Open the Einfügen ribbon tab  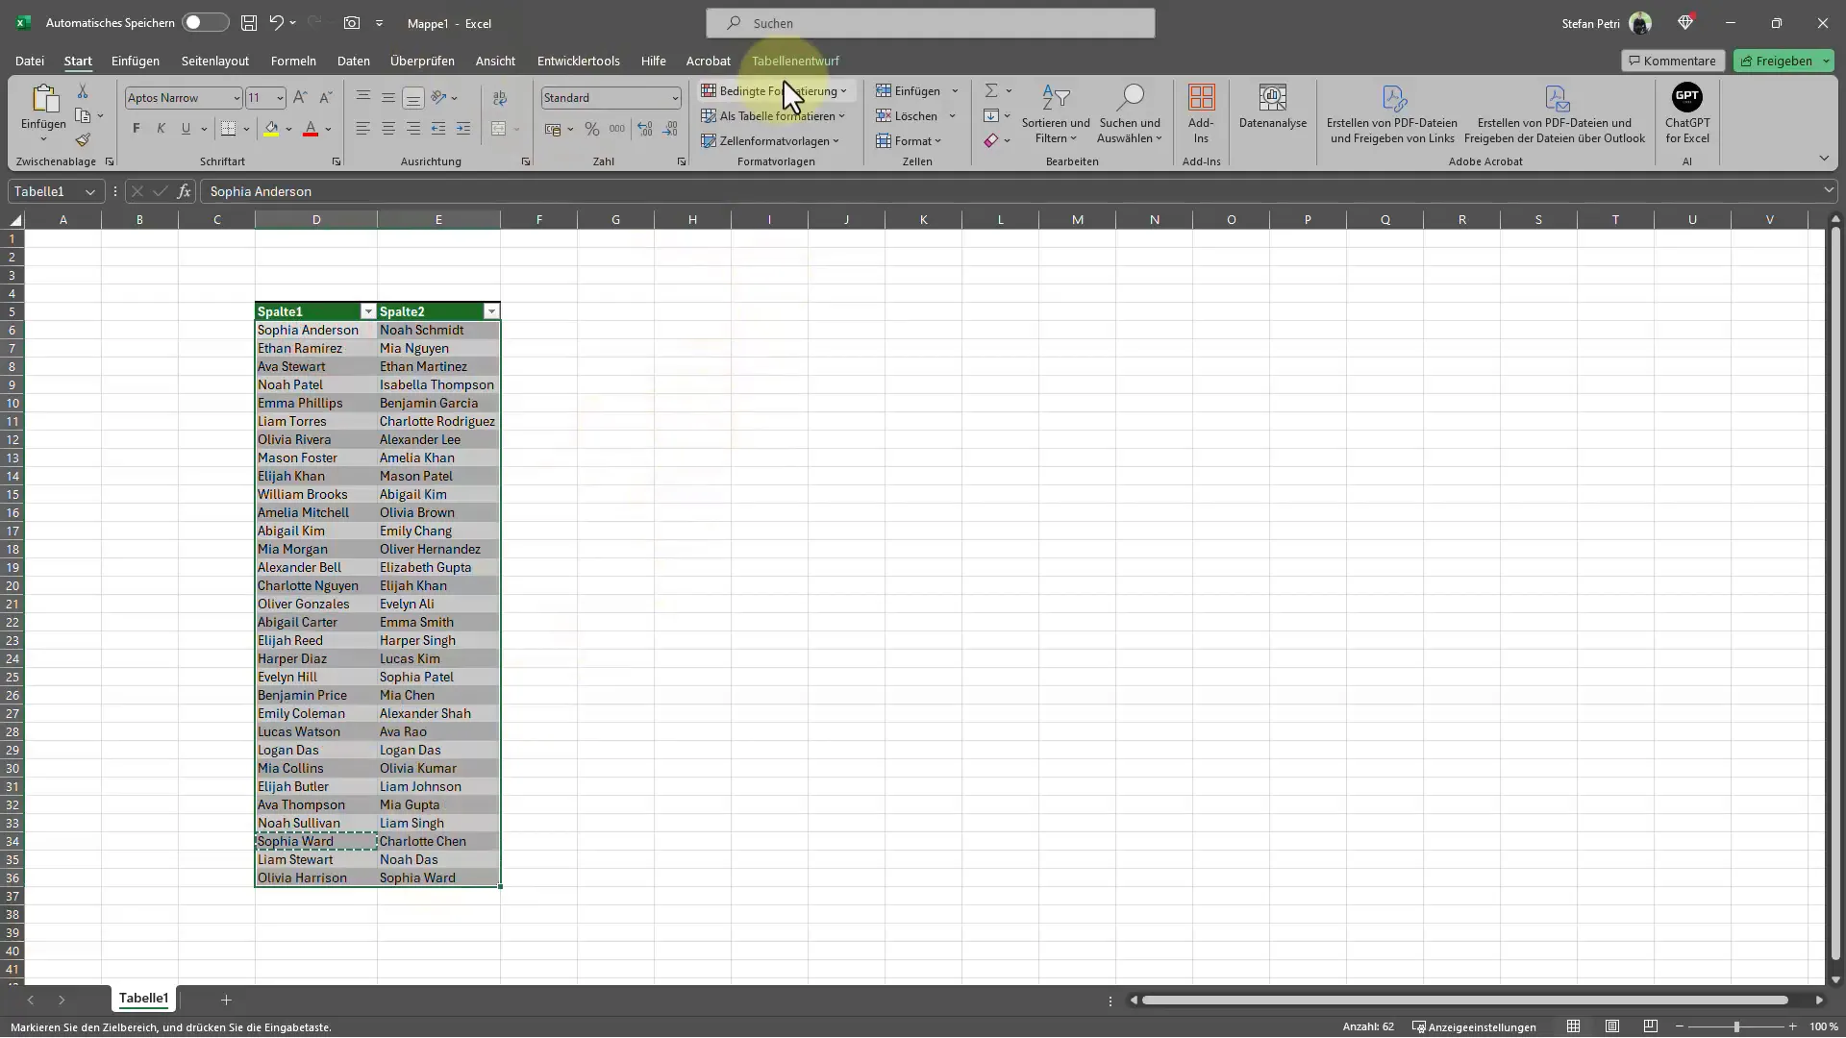tap(136, 61)
